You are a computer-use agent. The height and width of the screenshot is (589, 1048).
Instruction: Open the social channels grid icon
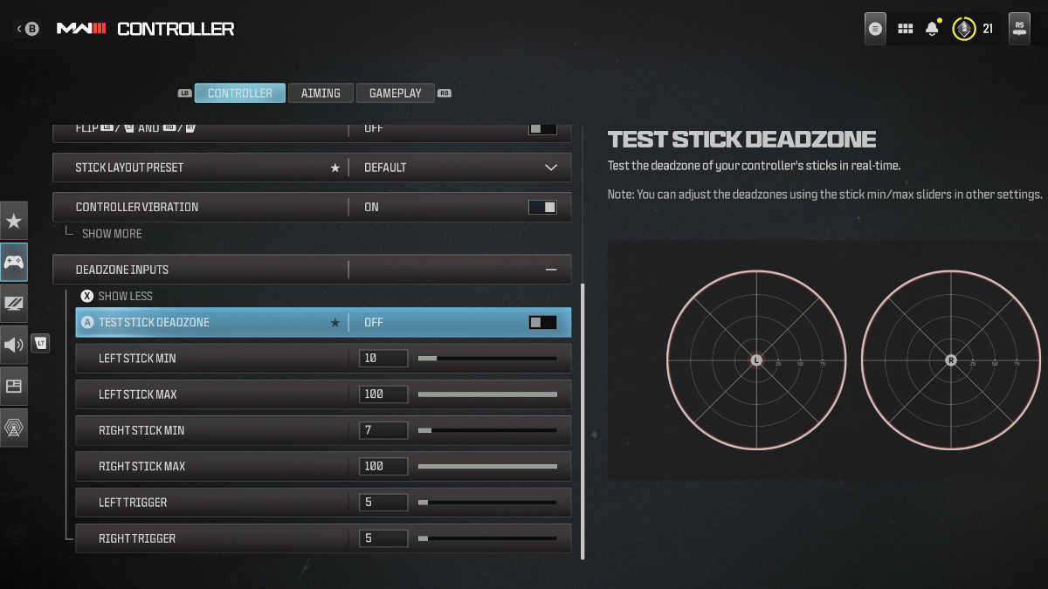click(906, 28)
